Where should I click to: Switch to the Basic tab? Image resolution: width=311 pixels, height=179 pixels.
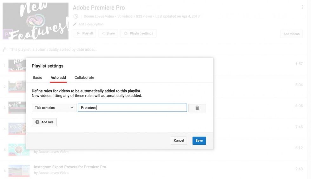(x=37, y=77)
